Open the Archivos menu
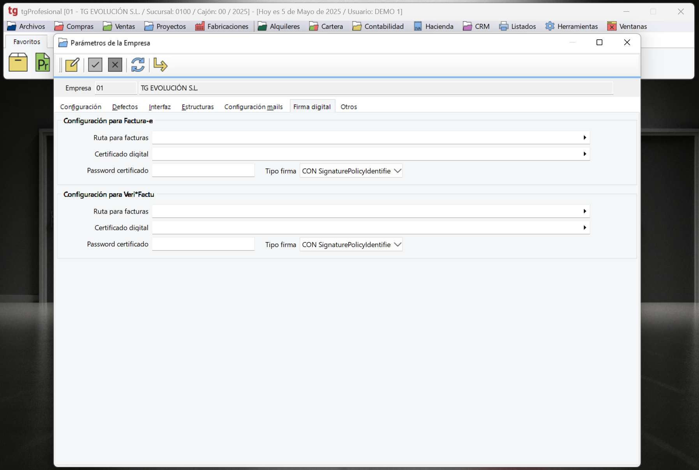 pyautogui.click(x=26, y=26)
